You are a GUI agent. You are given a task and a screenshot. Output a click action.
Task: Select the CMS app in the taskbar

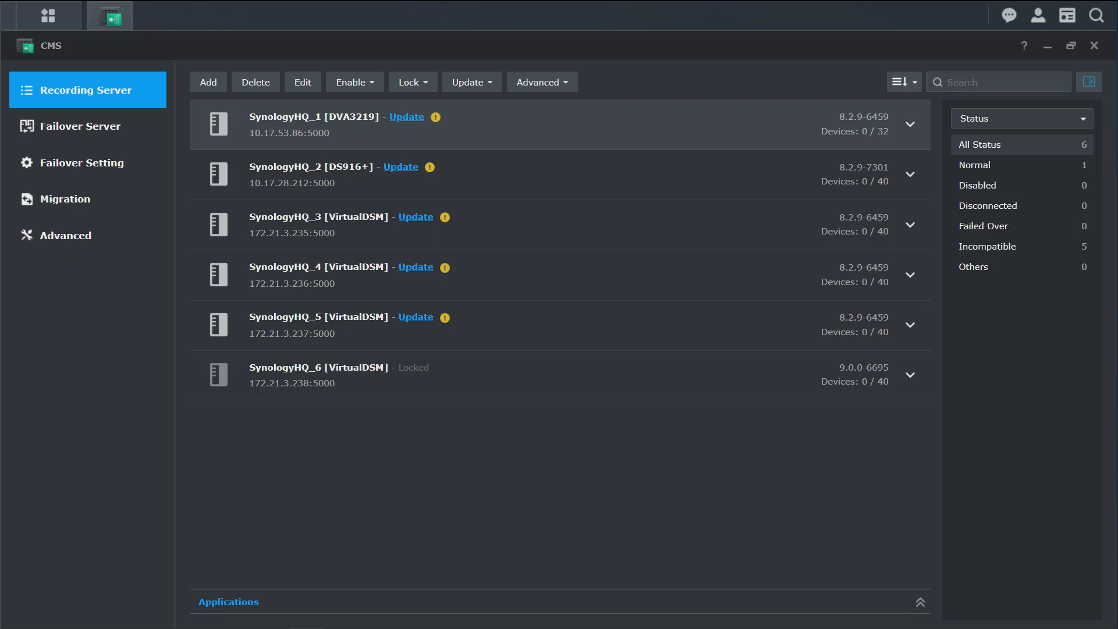pos(110,16)
